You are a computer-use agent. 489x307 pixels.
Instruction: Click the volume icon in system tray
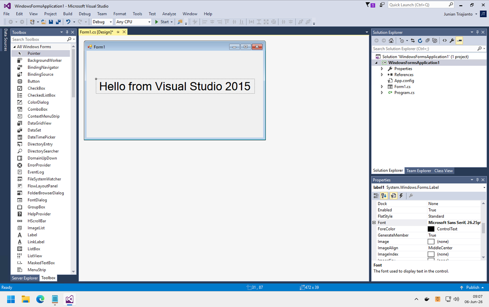456,299
